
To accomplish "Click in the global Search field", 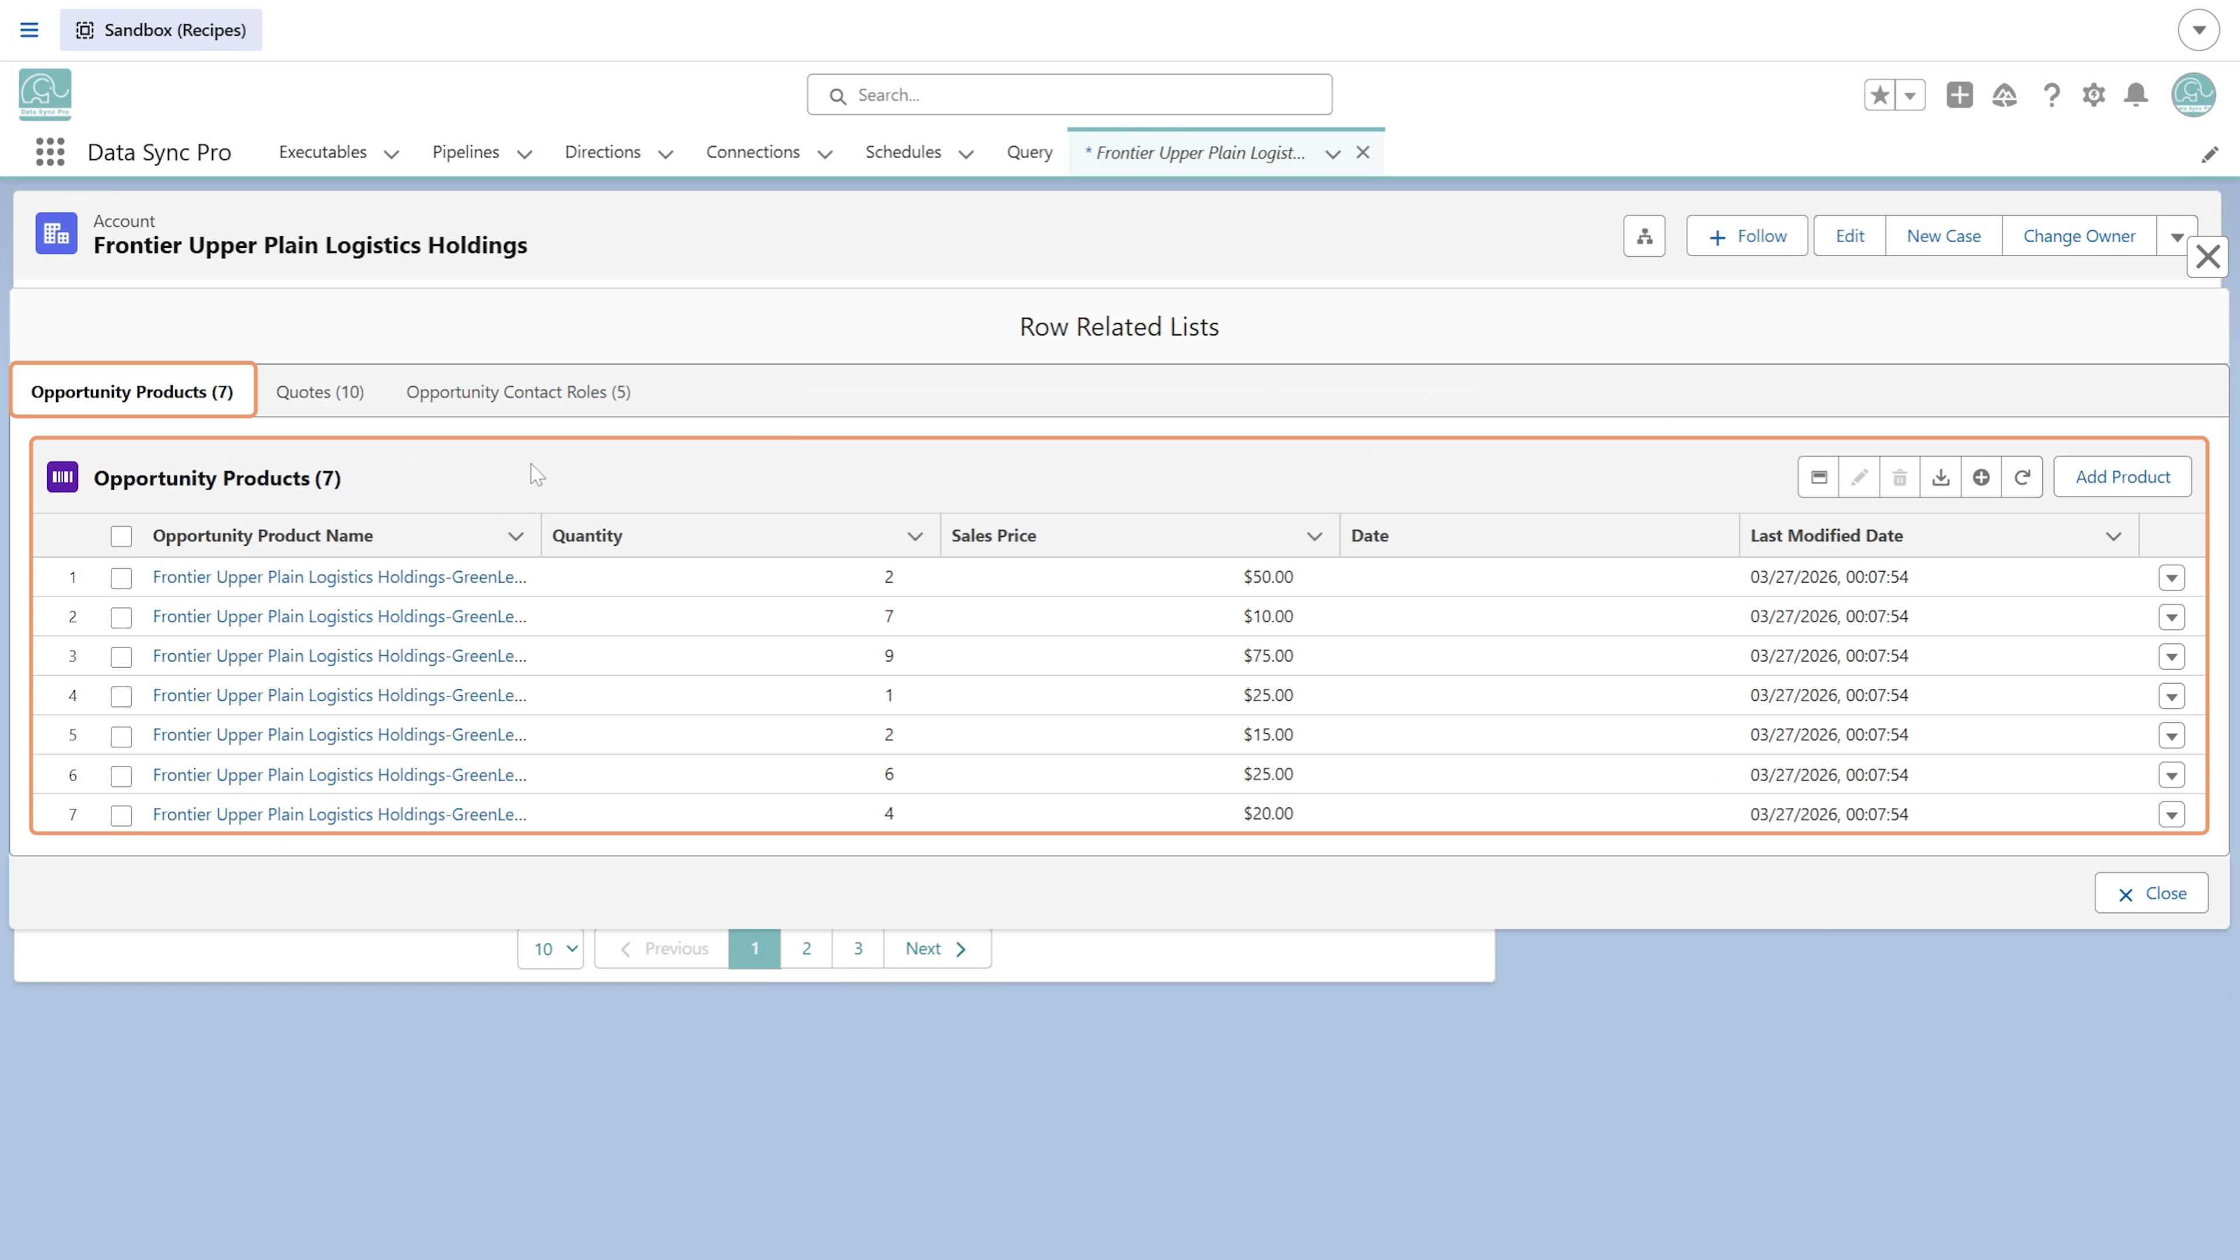I will click(1070, 94).
